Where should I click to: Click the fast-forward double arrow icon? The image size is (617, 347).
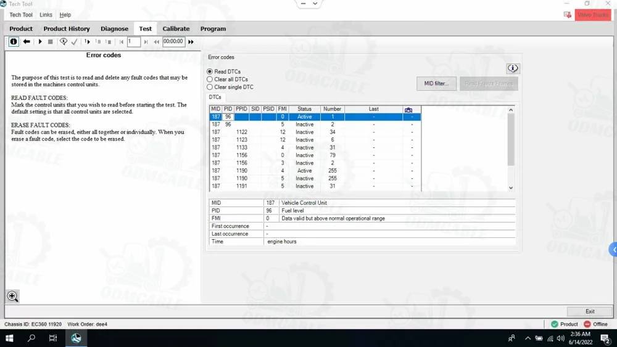coord(191,42)
